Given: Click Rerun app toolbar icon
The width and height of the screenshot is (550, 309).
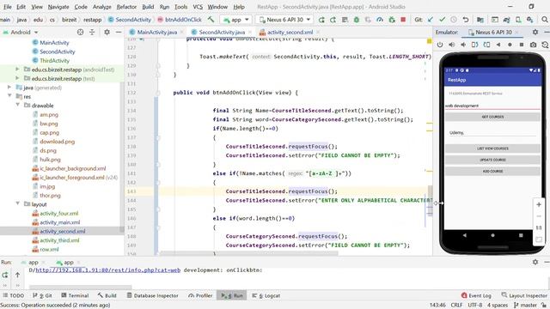Looking at the screenshot, I should click(x=321, y=20).
